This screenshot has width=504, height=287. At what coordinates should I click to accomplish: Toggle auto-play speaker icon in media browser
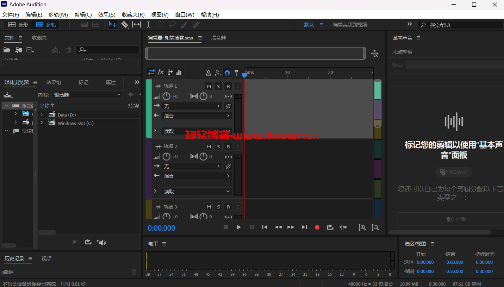coord(102,242)
